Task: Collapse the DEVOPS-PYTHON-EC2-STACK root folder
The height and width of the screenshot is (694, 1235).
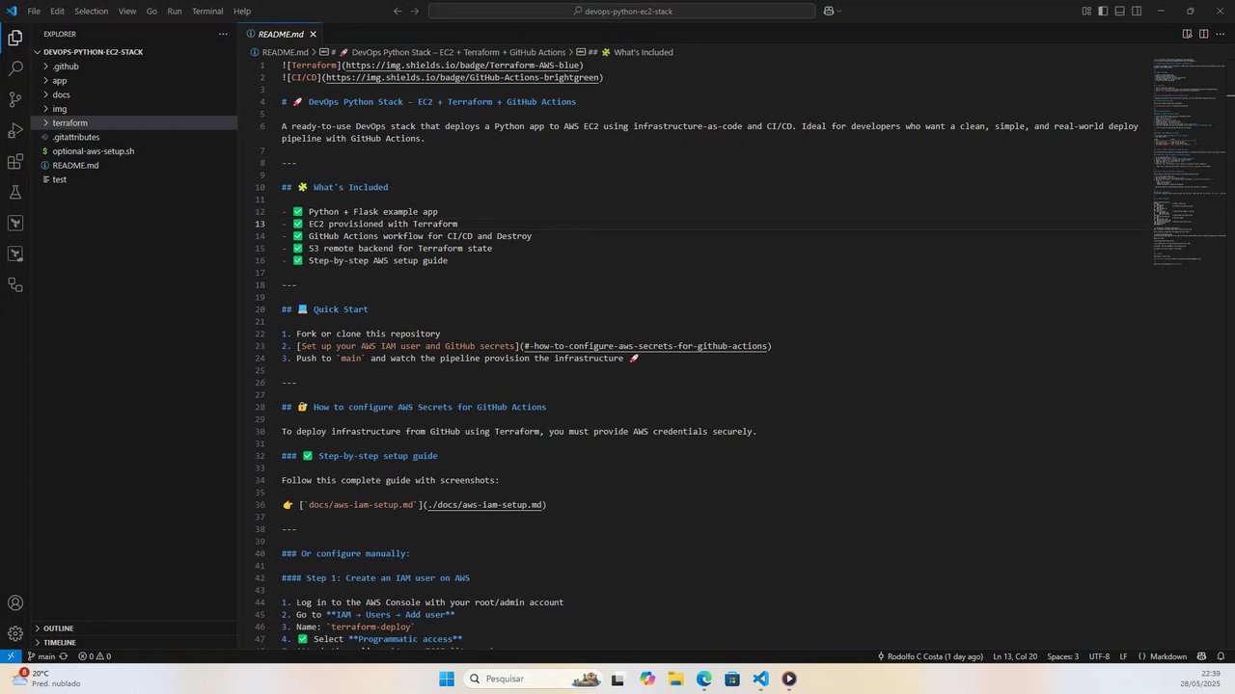Action: (135, 52)
